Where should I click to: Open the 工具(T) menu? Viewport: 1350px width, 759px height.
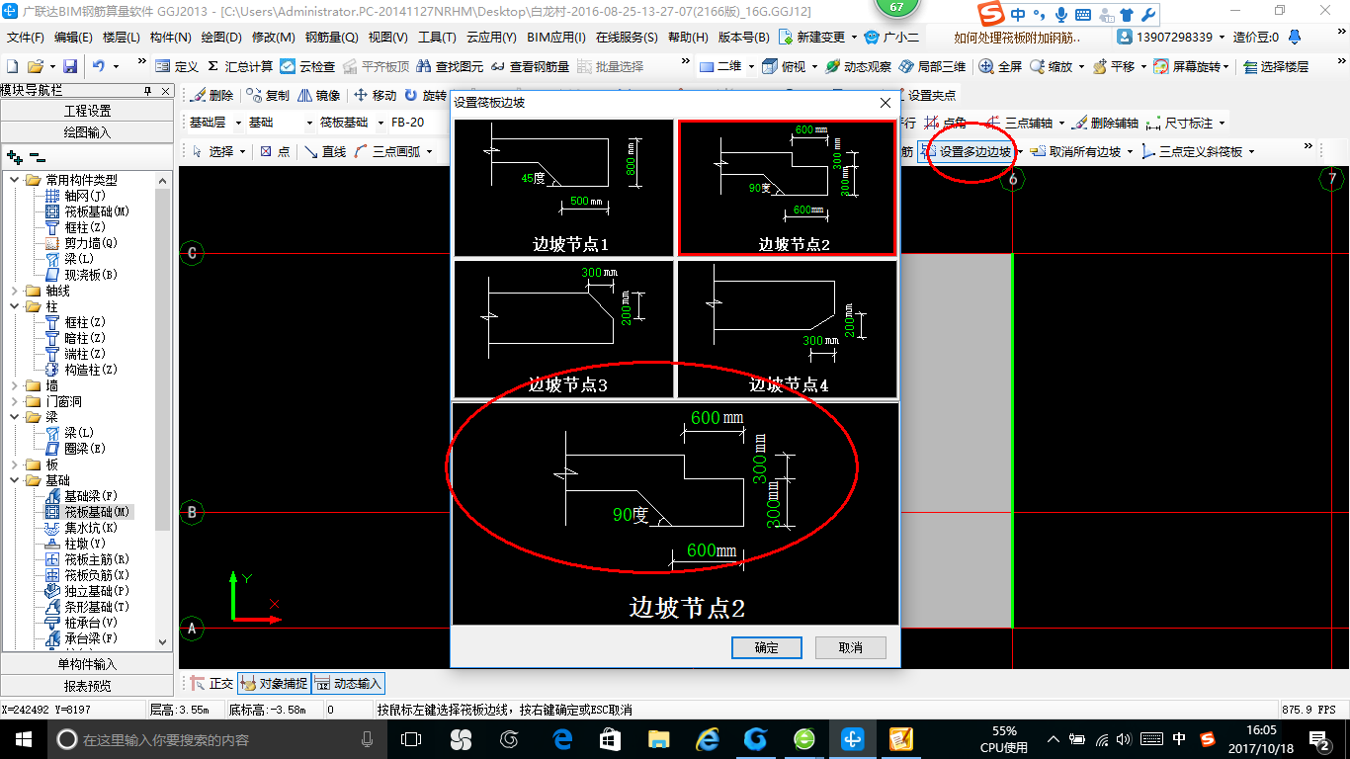tap(437, 38)
